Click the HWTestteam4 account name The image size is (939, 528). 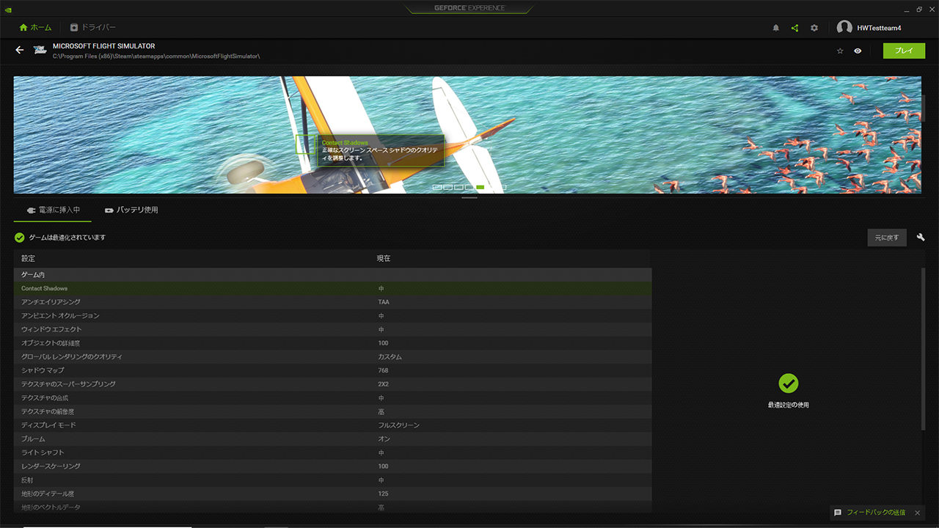pyautogui.click(x=879, y=28)
